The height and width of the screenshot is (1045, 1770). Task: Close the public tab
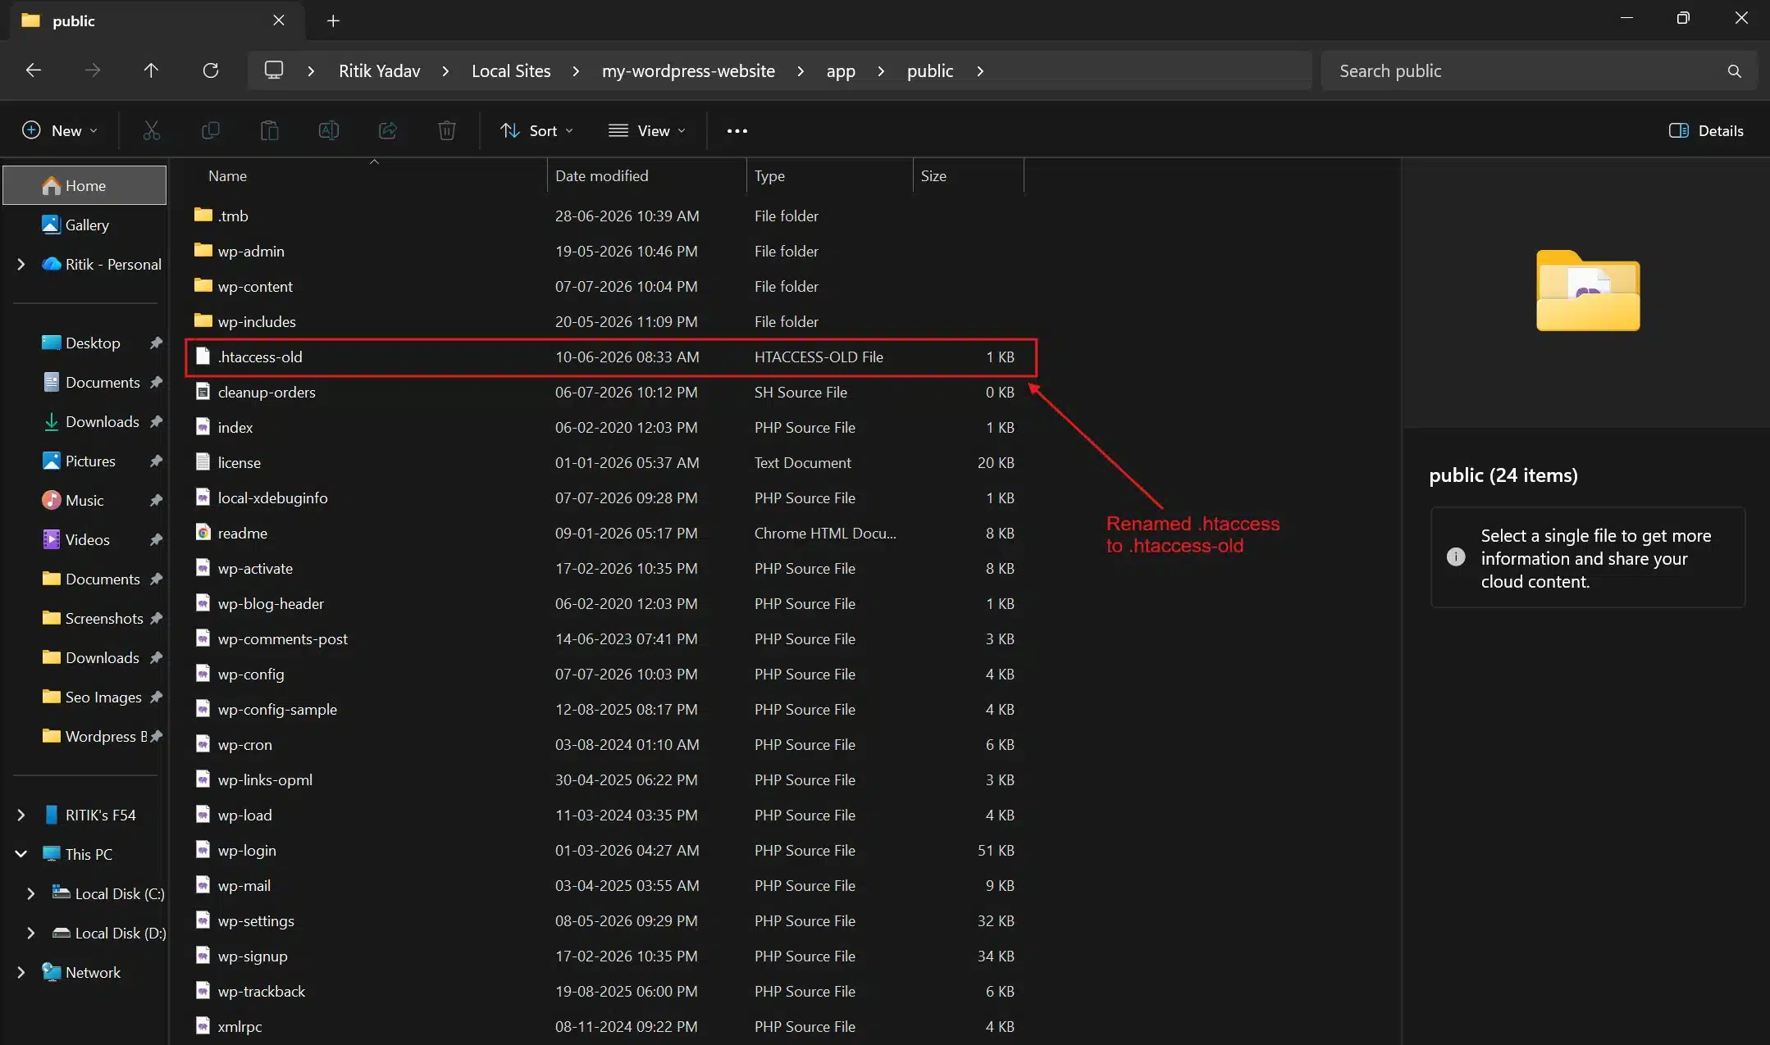(x=279, y=20)
